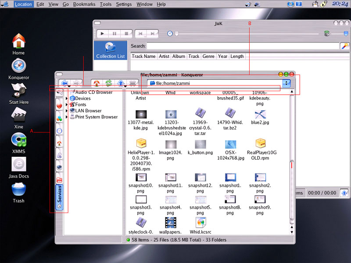Click the JuK track position slider handle
Viewport: 351px width, 263px height.
(x=177, y=34)
